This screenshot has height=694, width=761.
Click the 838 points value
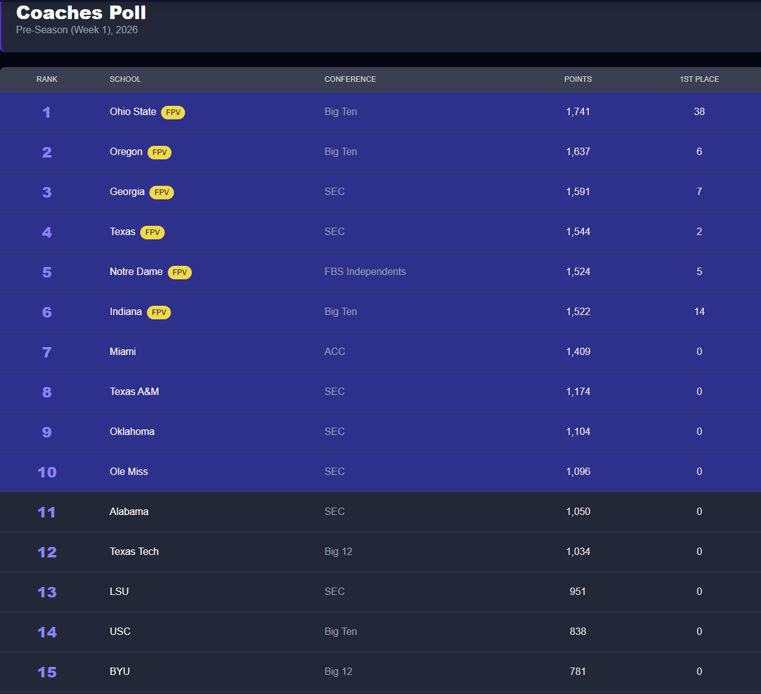578,631
